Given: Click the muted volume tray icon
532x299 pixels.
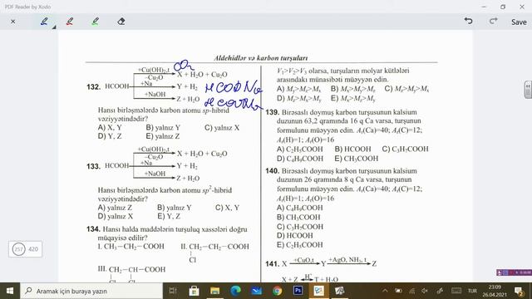Looking at the screenshot, I should [425, 291].
